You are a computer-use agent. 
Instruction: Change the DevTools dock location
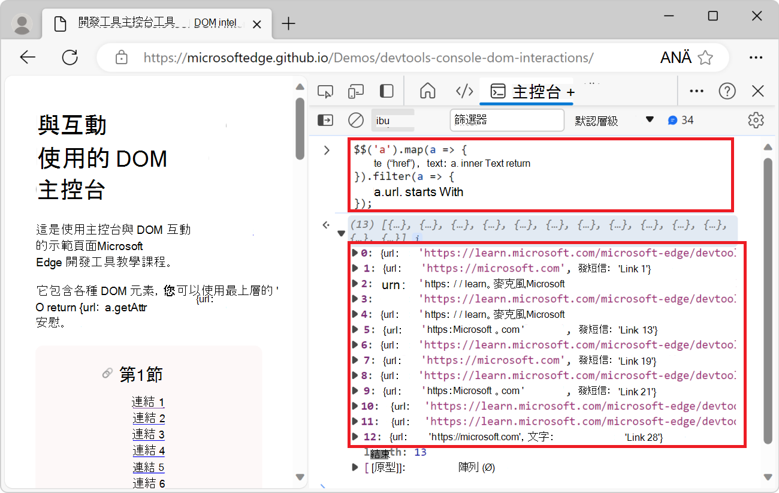click(386, 91)
